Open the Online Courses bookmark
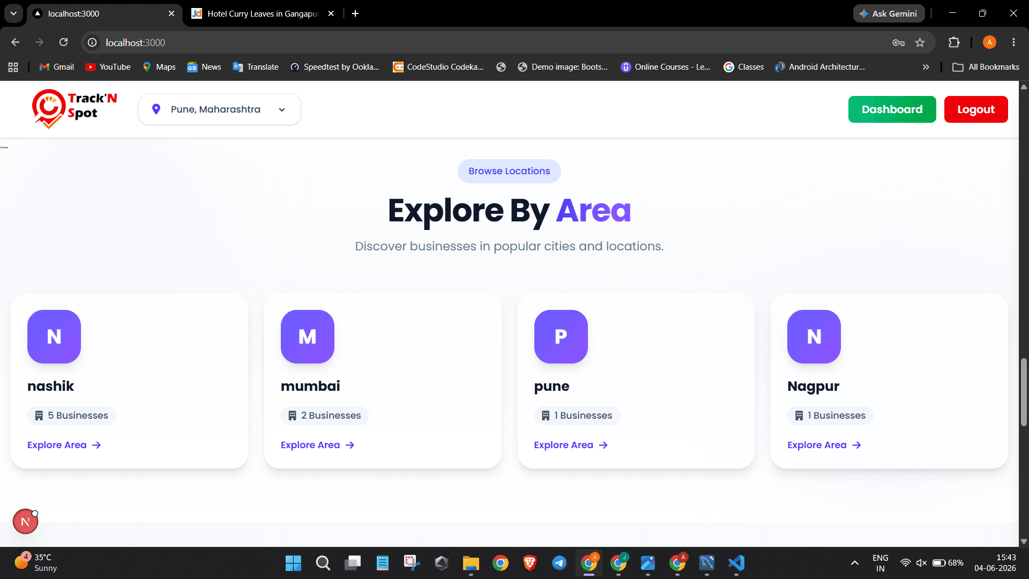This screenshot has height=579, width=1029. pyautogui.click(x=665, y=67)
